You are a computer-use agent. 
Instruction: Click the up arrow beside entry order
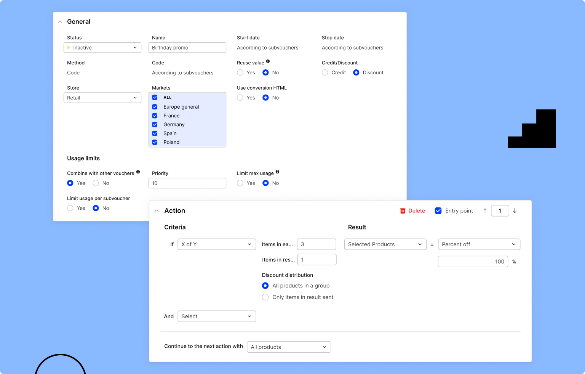485,211
